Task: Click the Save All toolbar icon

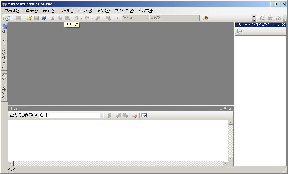Action: coord(44,18)
